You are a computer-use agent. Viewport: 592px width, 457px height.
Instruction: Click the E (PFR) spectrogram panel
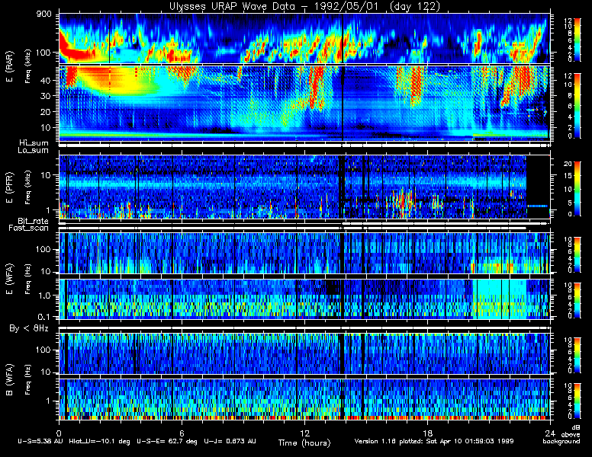coord(304,187)
